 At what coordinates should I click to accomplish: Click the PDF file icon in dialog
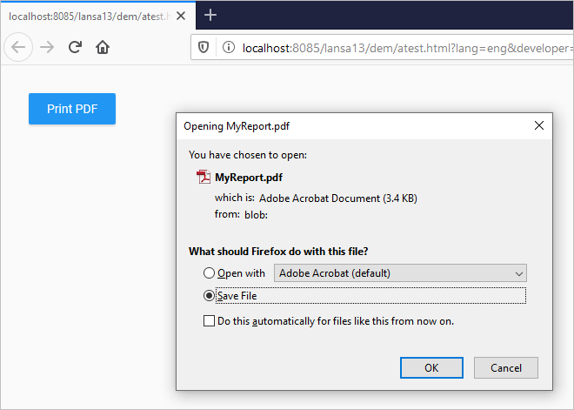204,177
